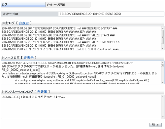Click the メッセージID value field

tap(111, 14)
